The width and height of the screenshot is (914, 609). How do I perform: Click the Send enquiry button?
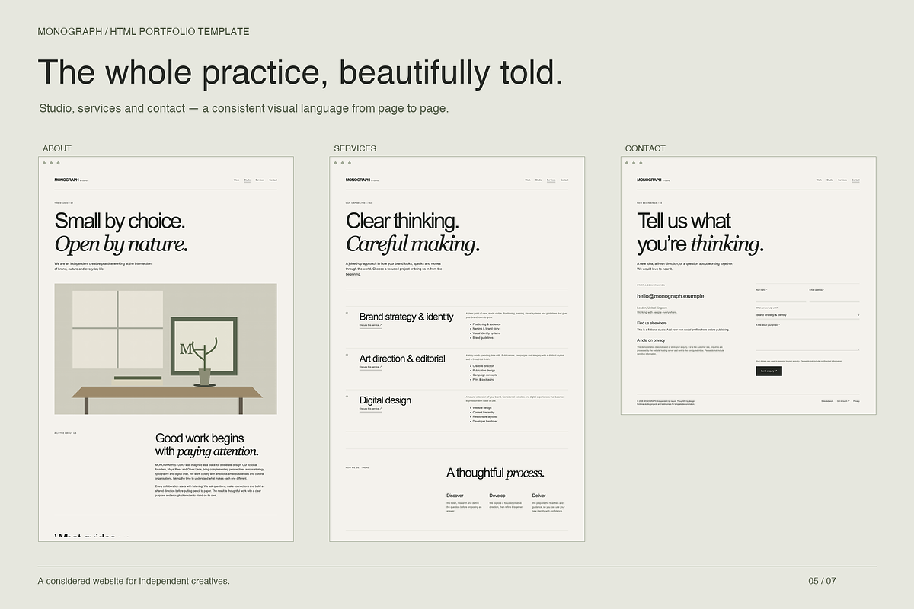tap(769, 371)
